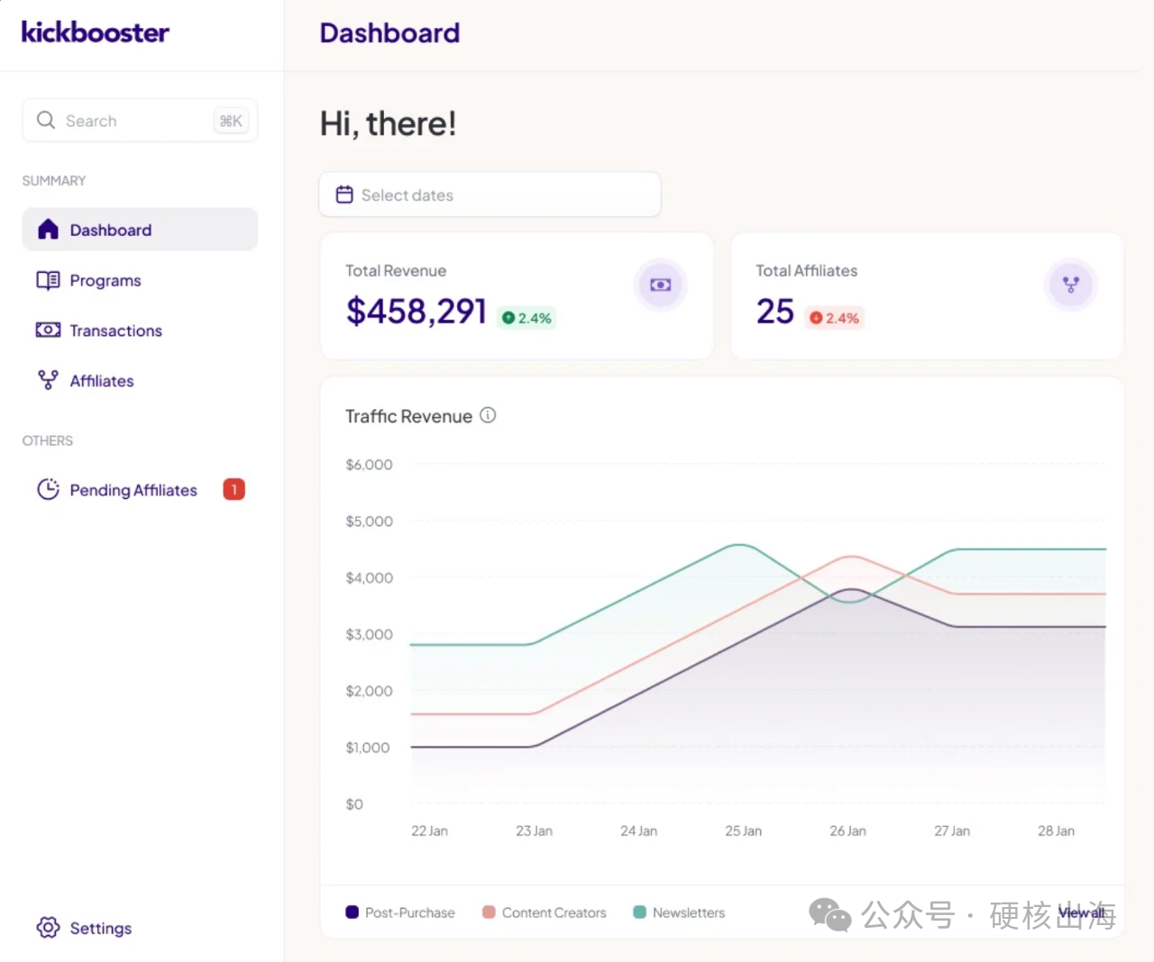
Task: Click the Total Affiliates count 25
Action: tap(775, 312)
